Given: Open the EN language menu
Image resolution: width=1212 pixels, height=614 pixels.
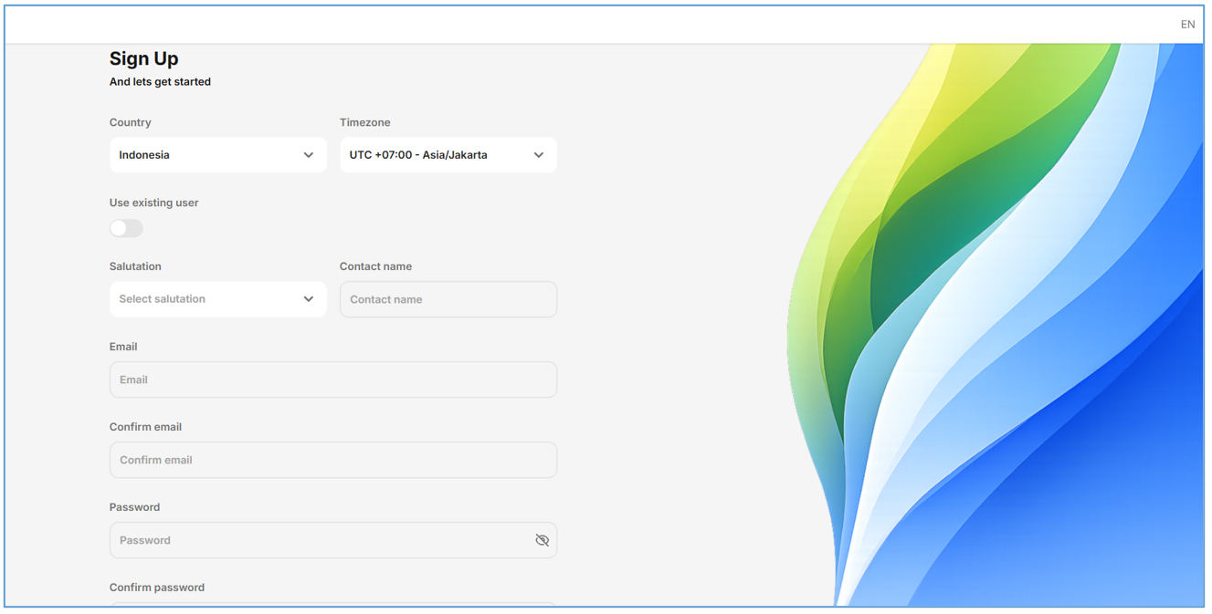Looking at the screenshot, I should [1187, 25].
